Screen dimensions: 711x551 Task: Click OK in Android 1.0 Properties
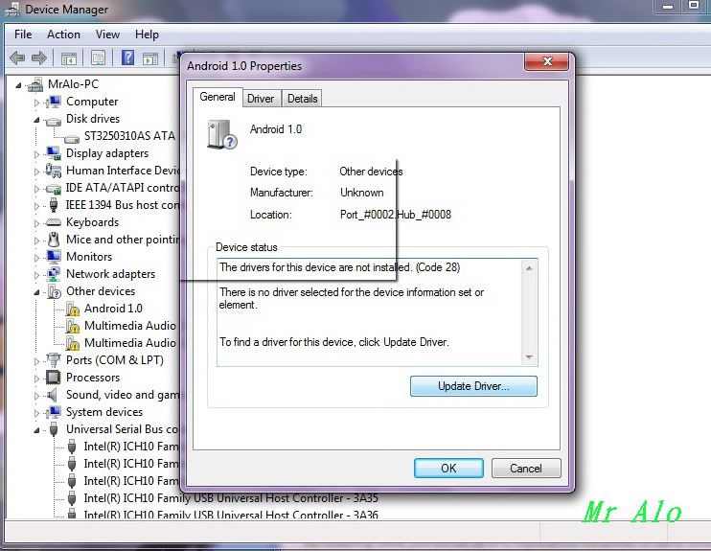(448, 469)
